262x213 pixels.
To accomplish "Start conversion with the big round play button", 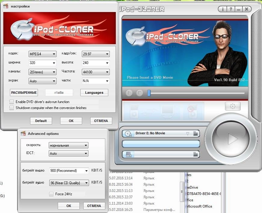I will [231, 138].
